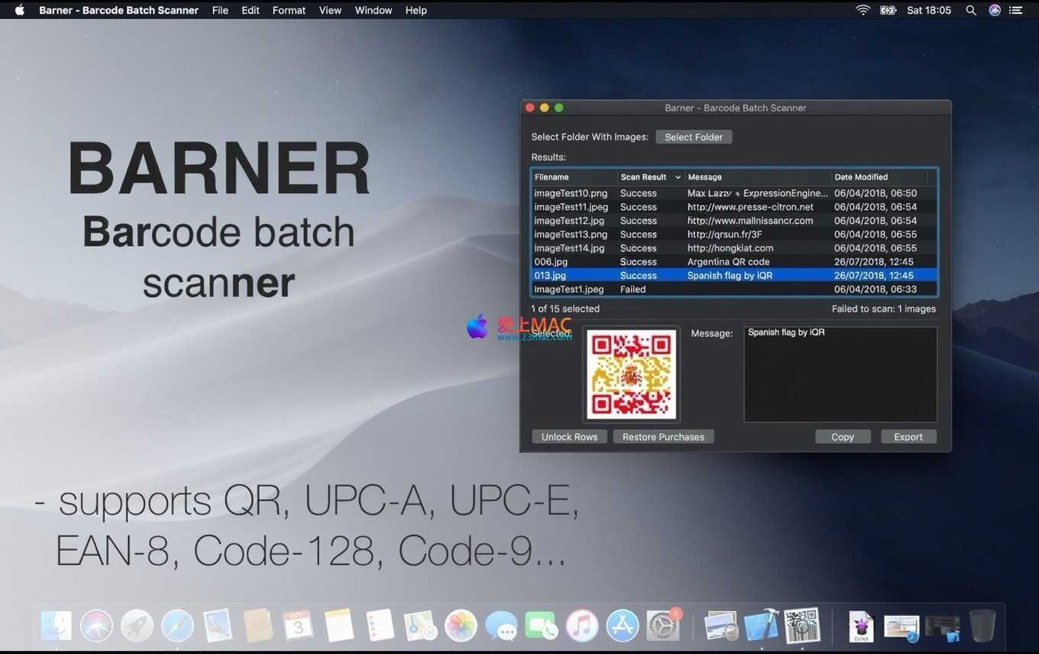The width and height of the screenshot is (1039, 654).
Task: Open Siri from the dock
Action: [96, 626]
